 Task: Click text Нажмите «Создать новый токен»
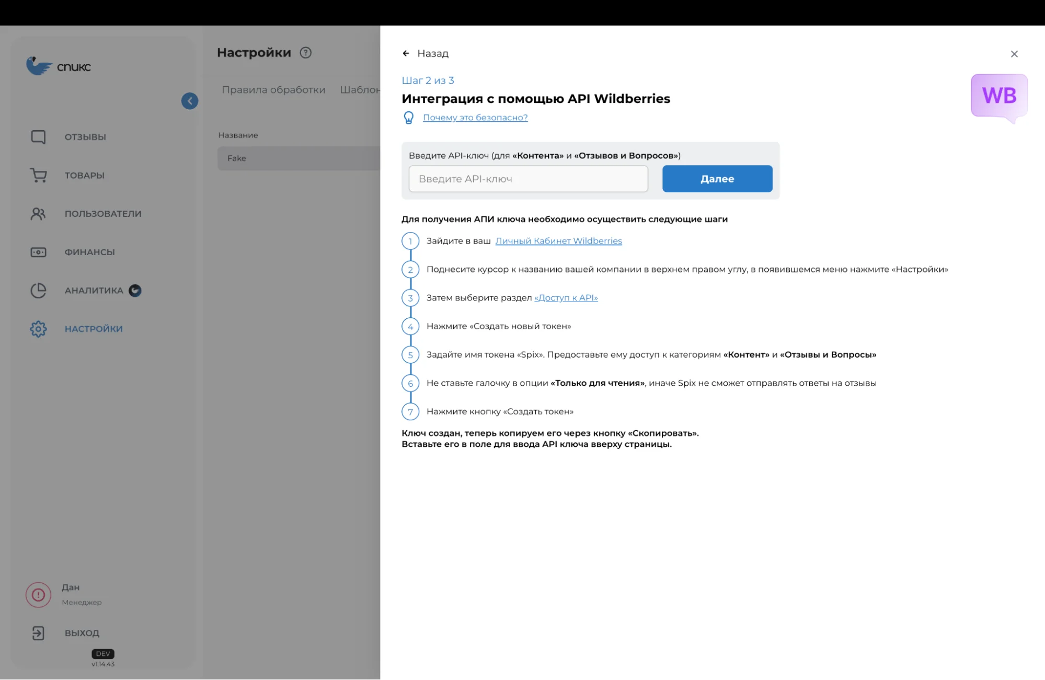click(x=499, y=326)
